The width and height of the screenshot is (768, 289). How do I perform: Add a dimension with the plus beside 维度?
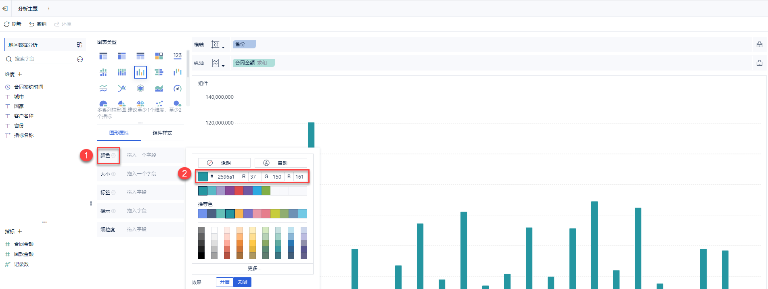tap(20, 74)
